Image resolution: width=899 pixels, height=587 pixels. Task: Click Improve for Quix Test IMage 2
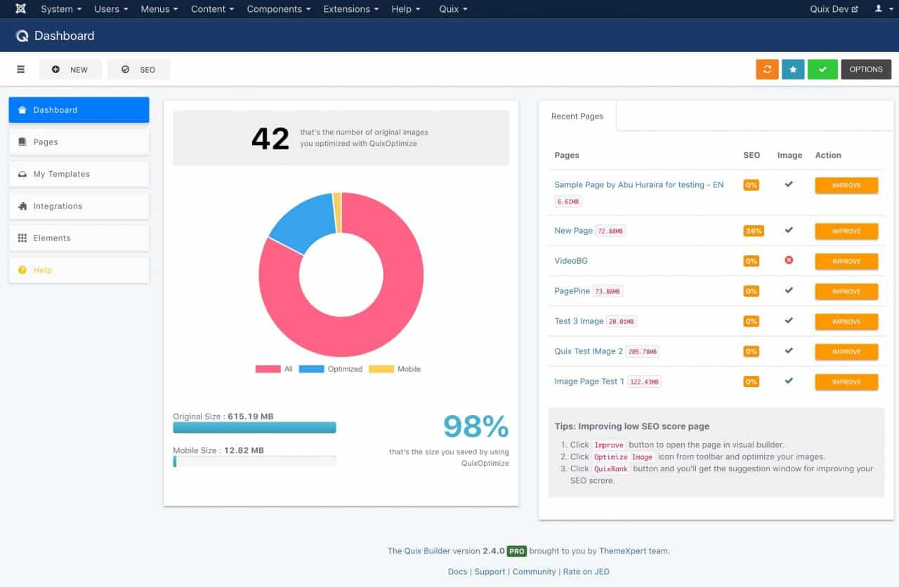[846, 351]
